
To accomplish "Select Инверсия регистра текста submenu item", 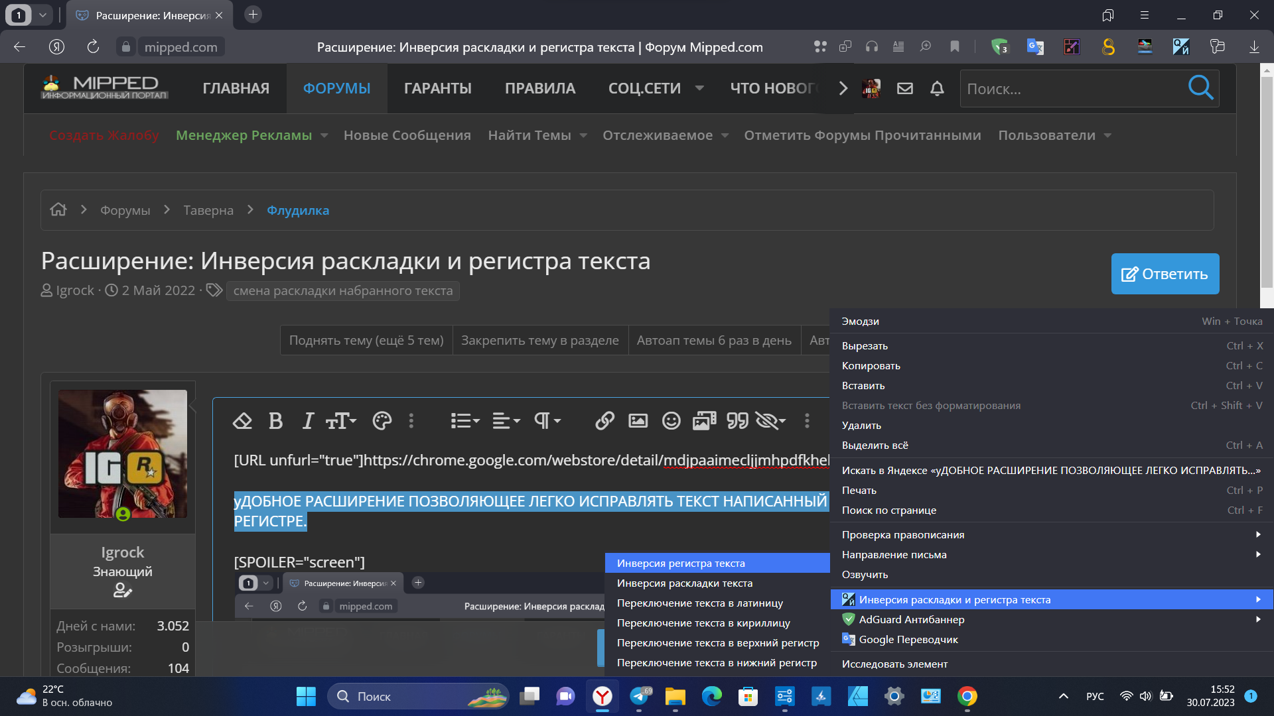I will [717, 563].
